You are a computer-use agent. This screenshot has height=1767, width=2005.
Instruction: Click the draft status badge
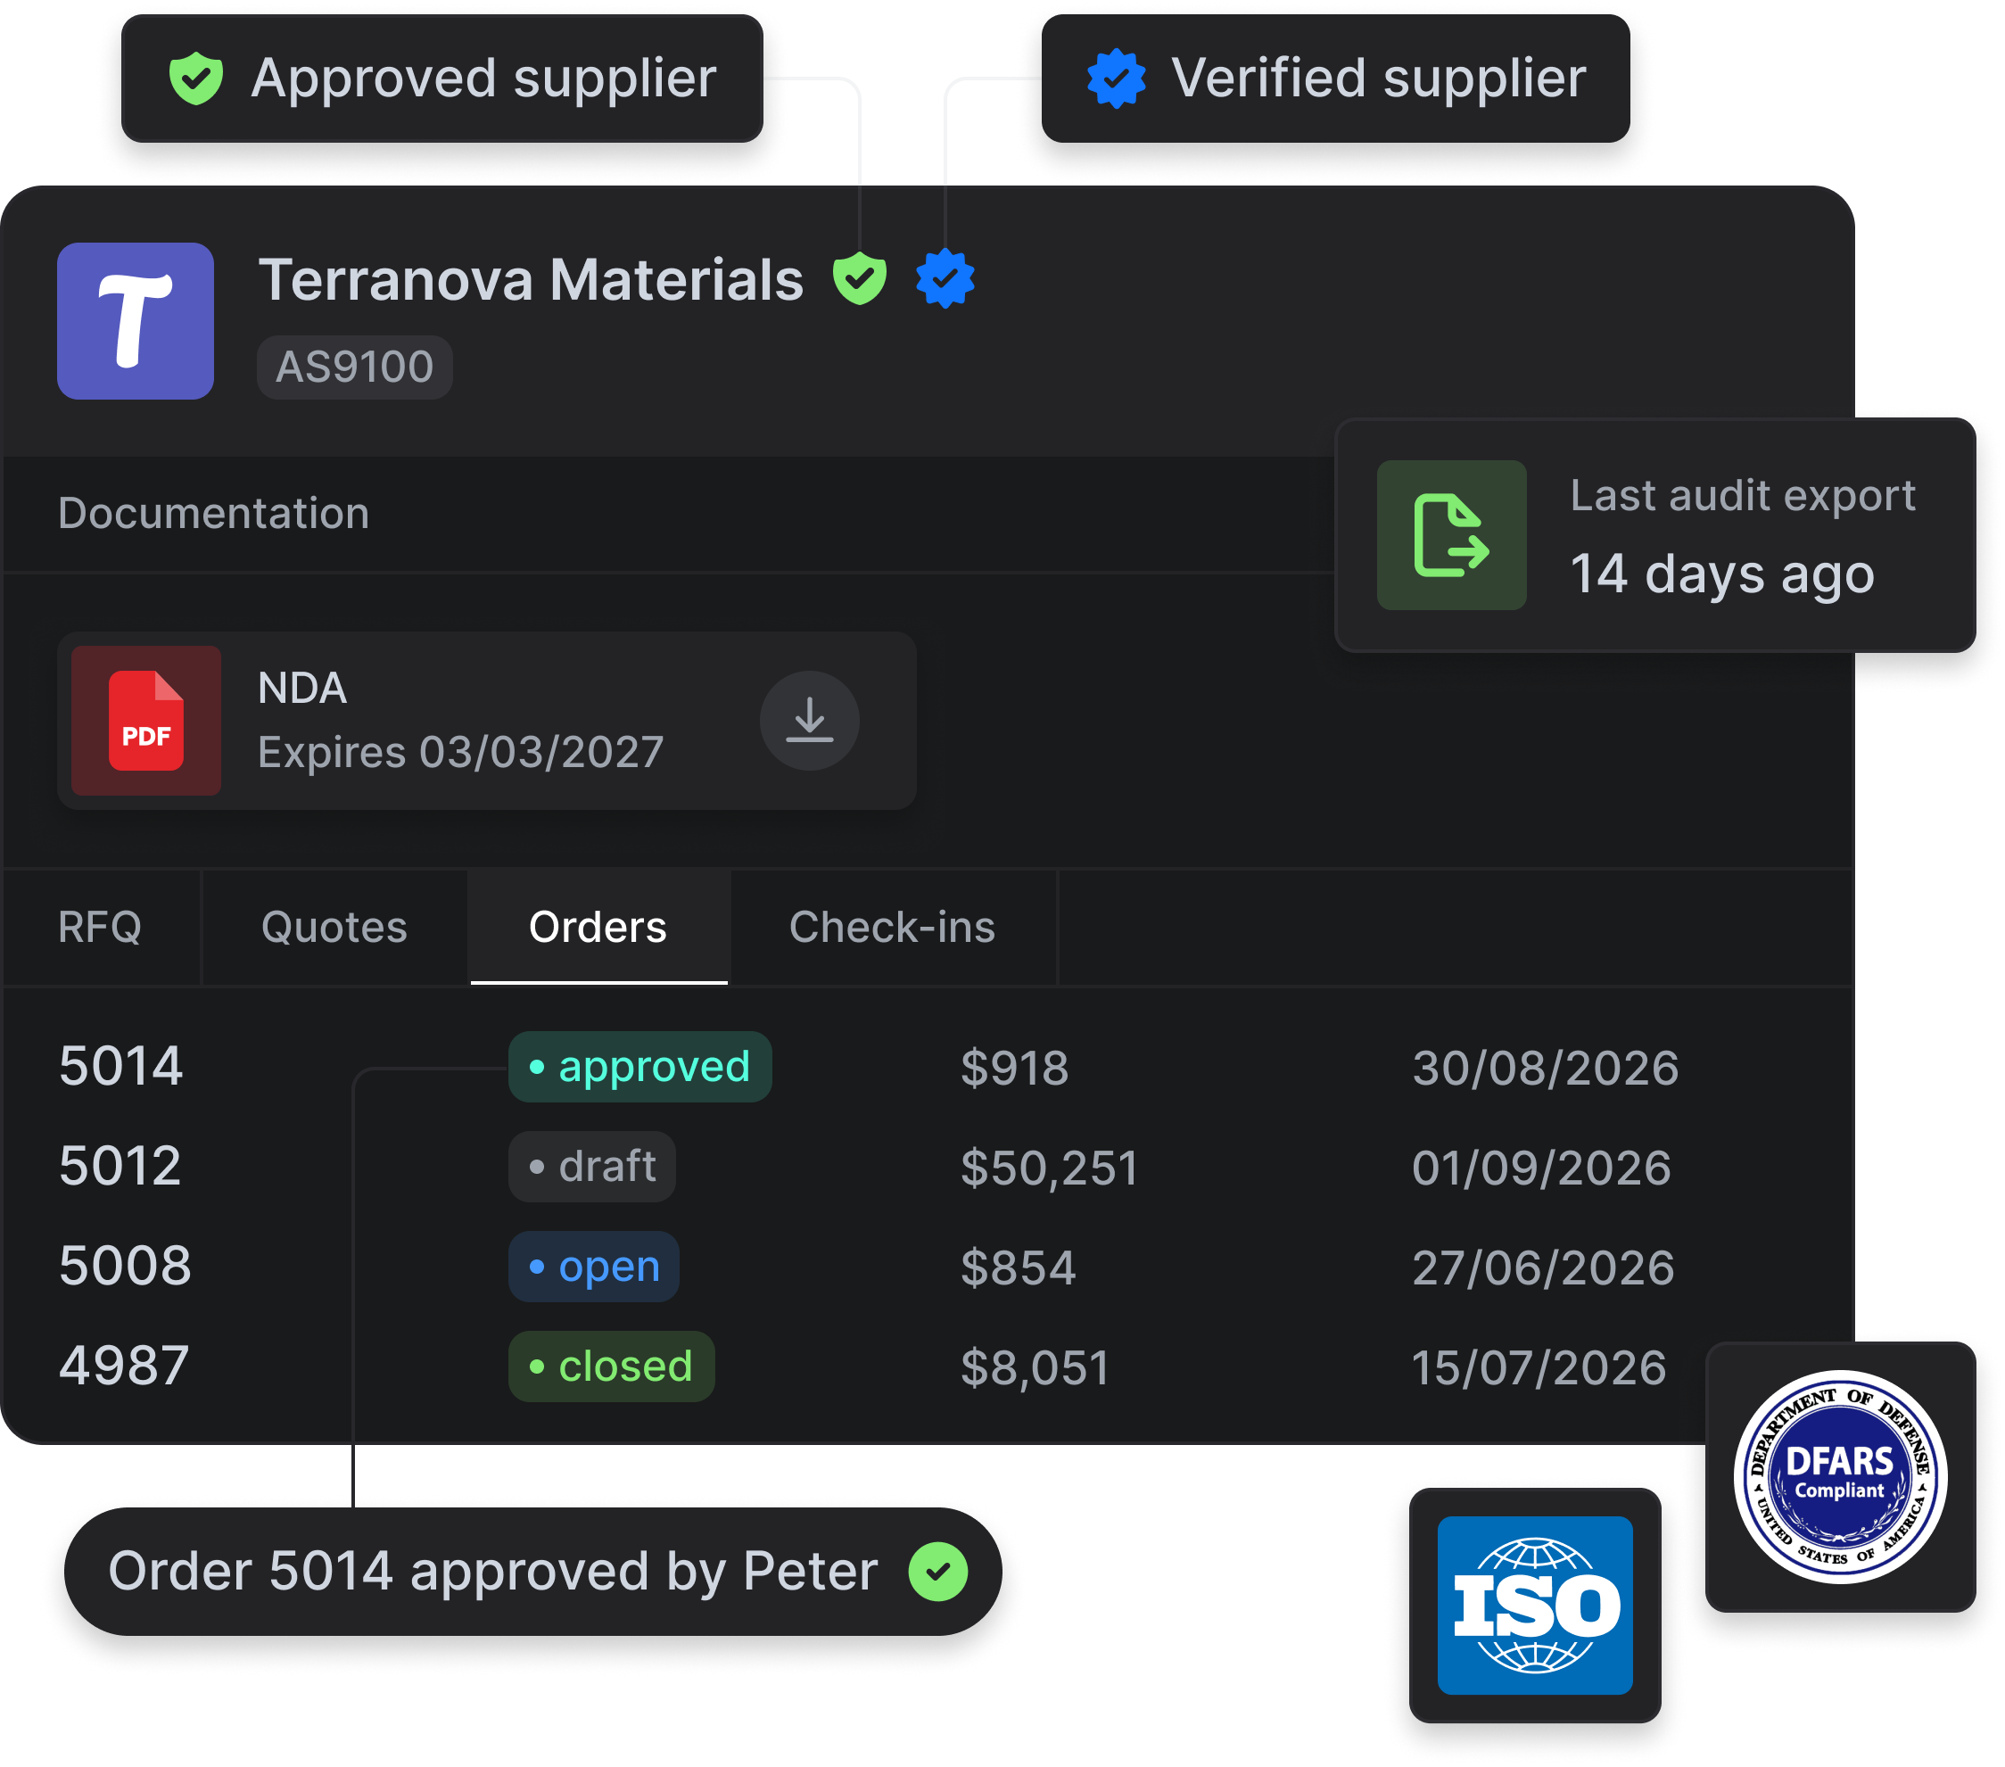[591, 1167]
